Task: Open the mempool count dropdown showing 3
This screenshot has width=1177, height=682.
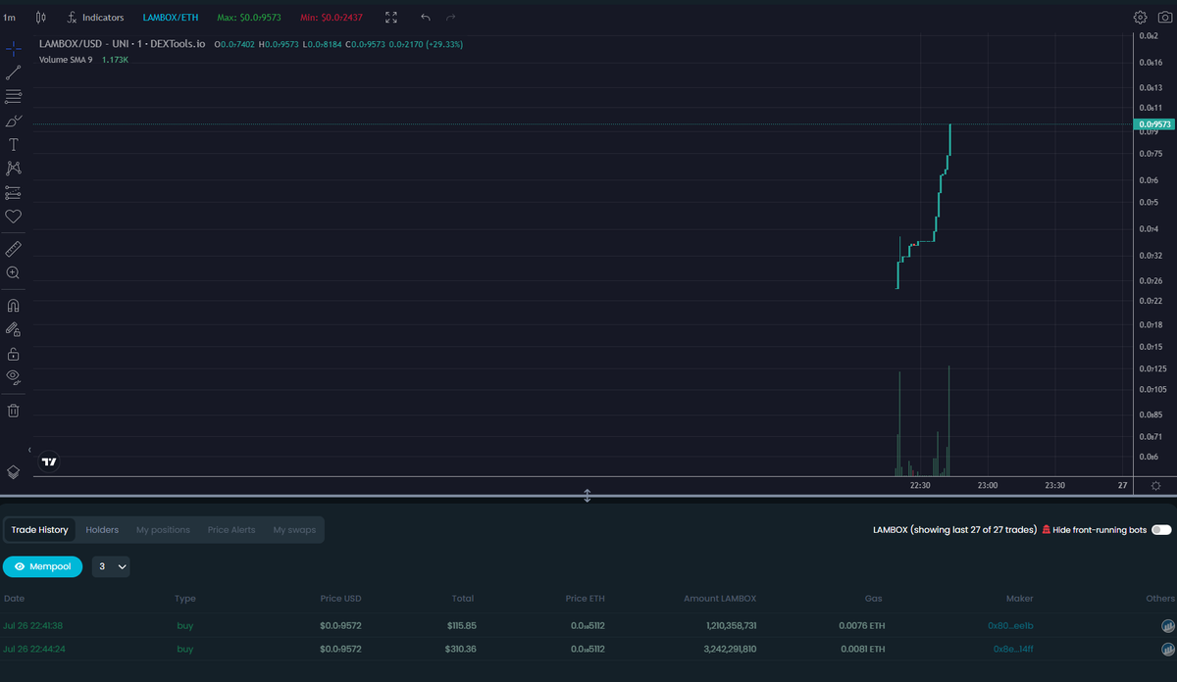Action: [x=112, y=566]
